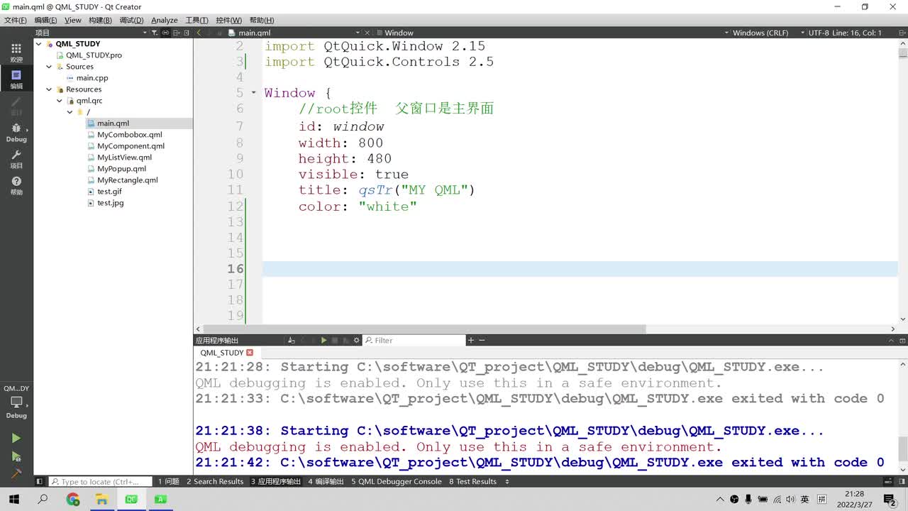Show the 4 编译输出 pane
The height and width of the screenshot is (511, 908).
pyautogui.click(x=326, y=482)
